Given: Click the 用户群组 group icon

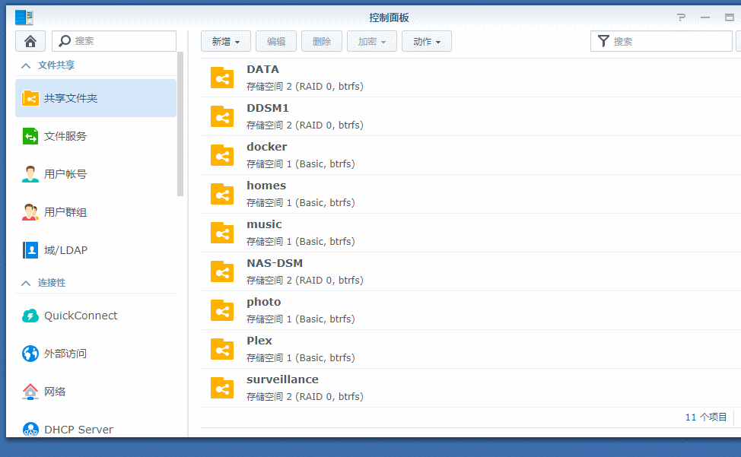Looking at the screenshot, I should click(30, 212).
